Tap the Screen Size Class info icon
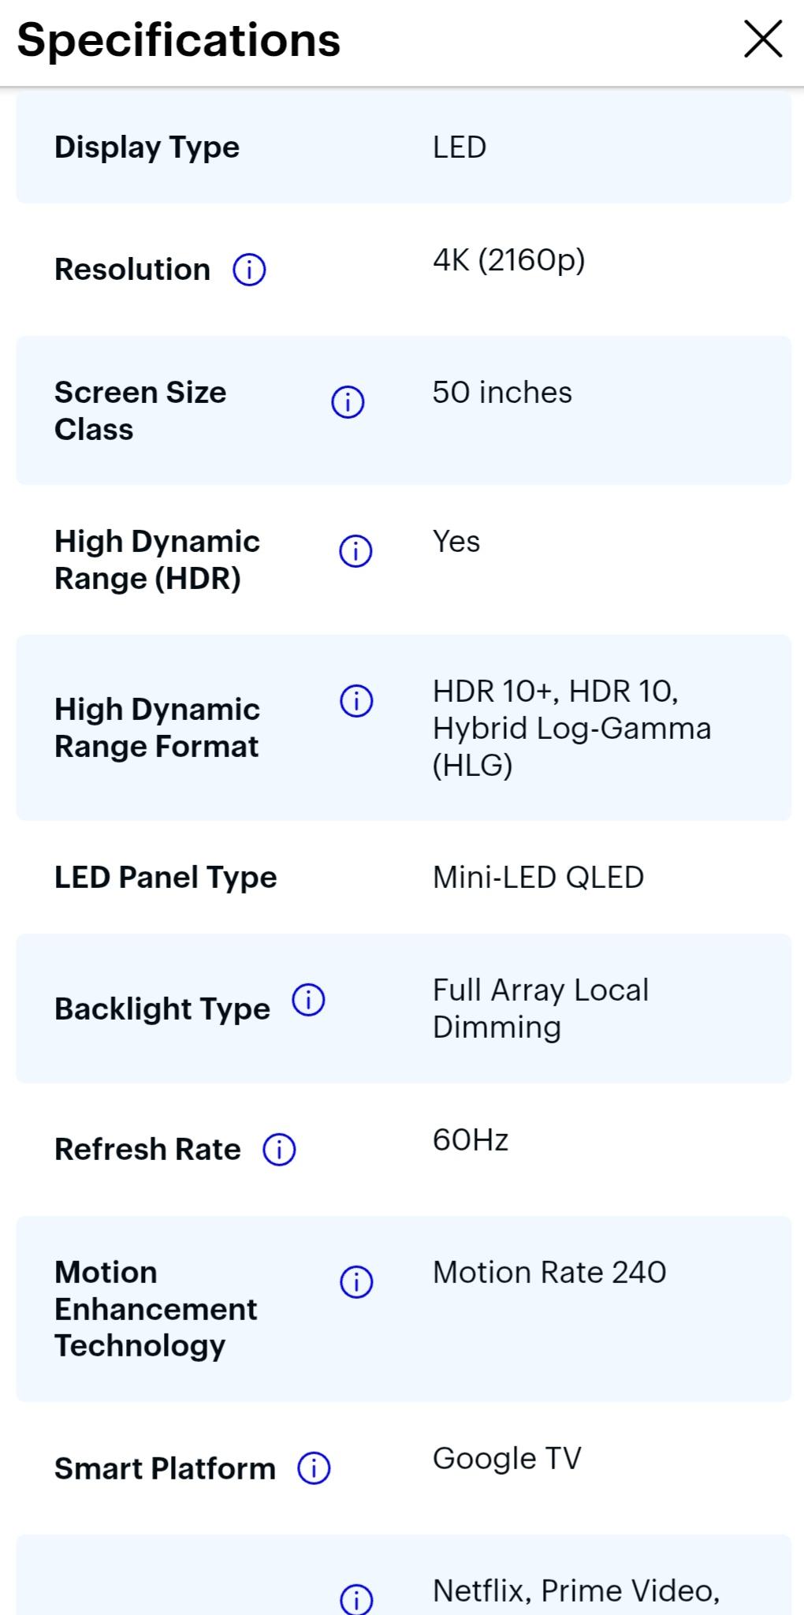 point(348,402)
